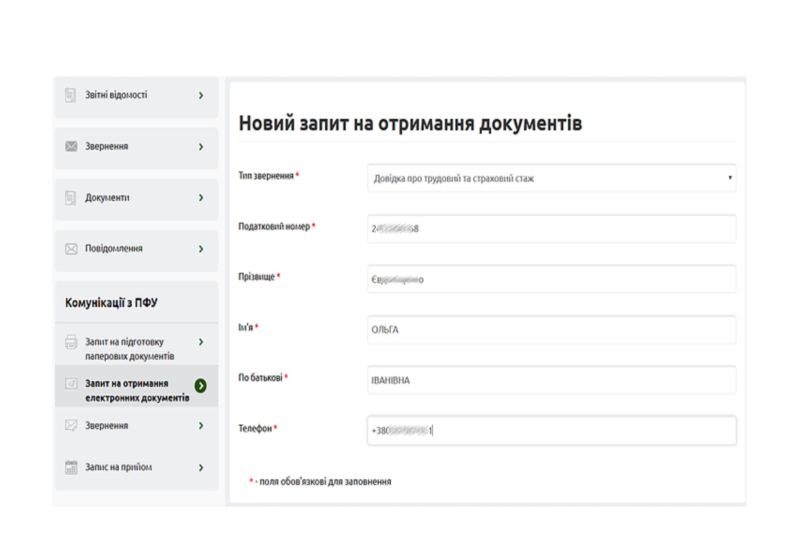Open the Тип звернення dropdown
Screen dimensions: 789x558
tap(551, 178)
